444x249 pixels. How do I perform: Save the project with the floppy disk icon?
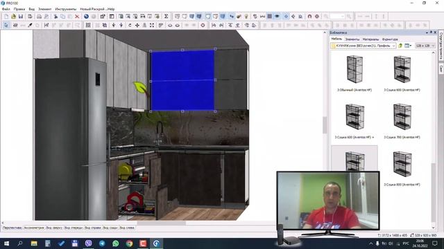pyautogui.click(x=21, y=17)
